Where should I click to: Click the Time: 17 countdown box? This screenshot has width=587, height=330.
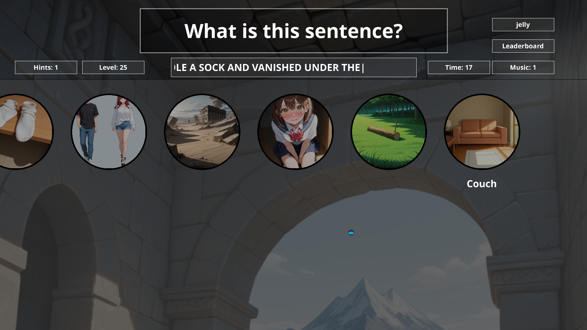(x=459, y=67)
